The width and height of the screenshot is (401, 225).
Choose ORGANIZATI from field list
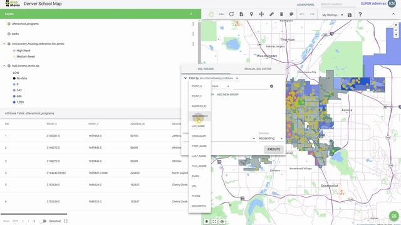199,136
